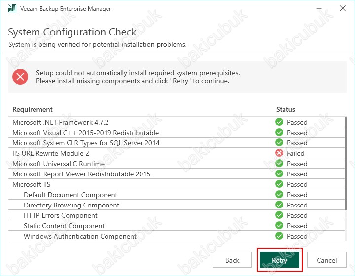The height and width of the screenshot is (276, 355).
Task: Click the Failed icon for IIS URL Rewrite
Action: point(279,153)
